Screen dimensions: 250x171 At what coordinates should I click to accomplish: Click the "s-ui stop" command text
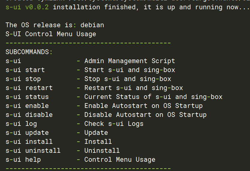tap(23, 79)
